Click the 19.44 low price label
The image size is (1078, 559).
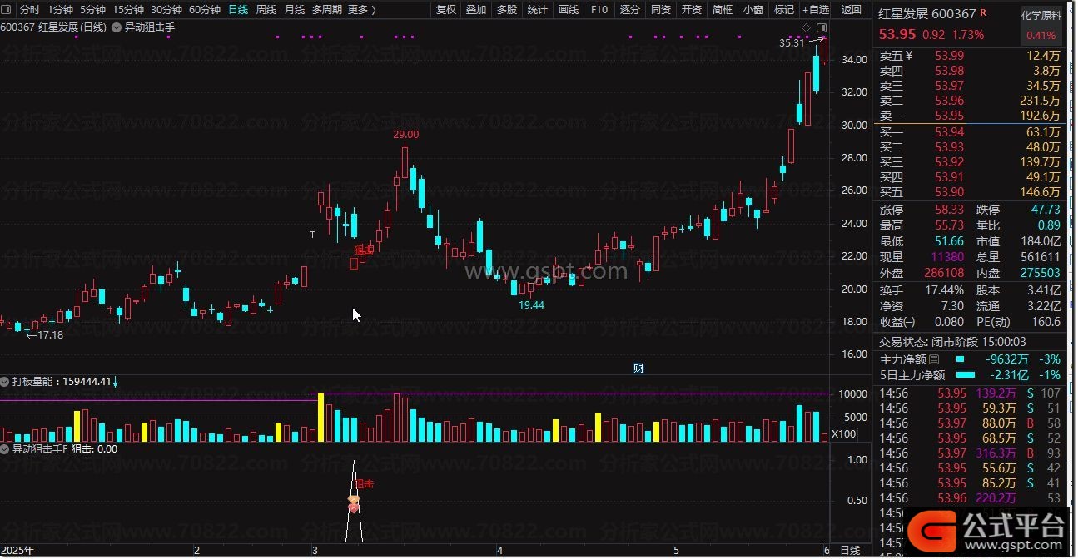pyautogui.click(x=531, y=305)
